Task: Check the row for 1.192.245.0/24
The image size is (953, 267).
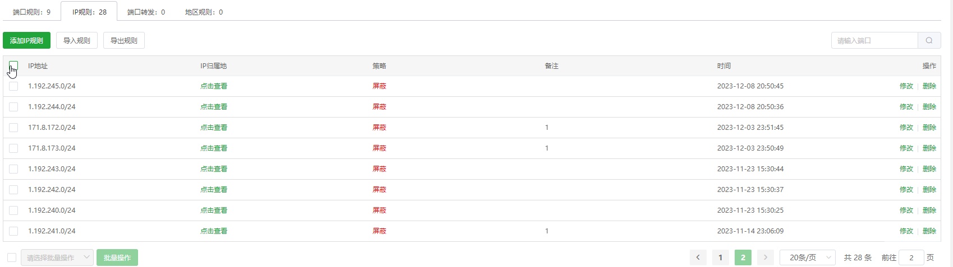Action: tap(13, 86)
